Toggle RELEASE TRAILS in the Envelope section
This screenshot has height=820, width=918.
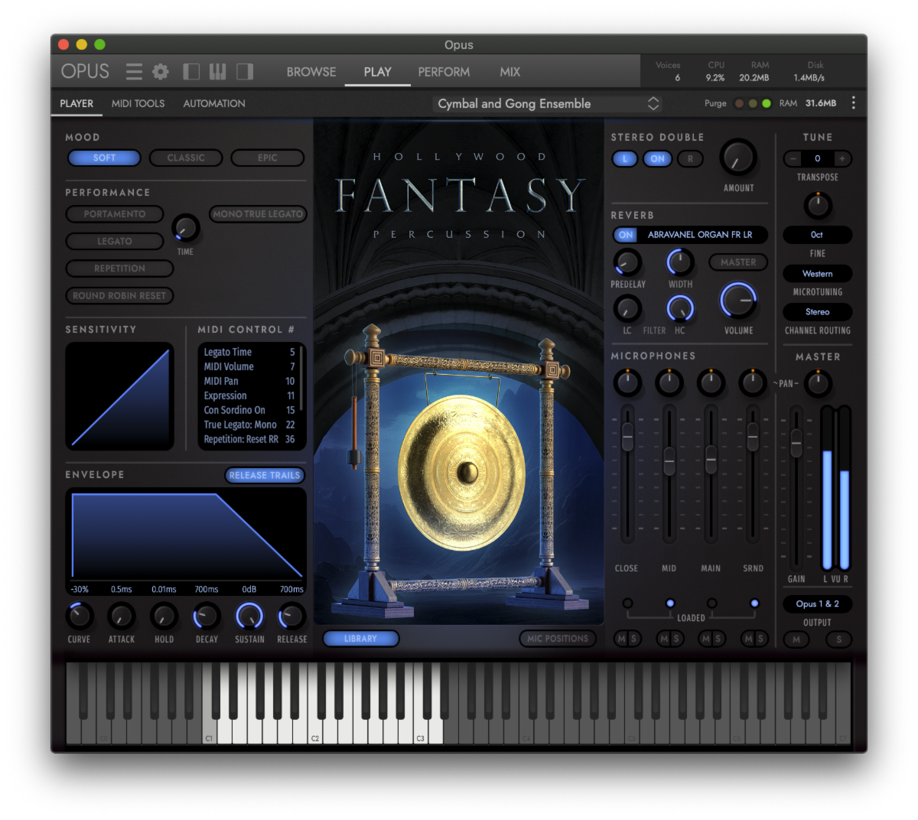pos(265,475)
